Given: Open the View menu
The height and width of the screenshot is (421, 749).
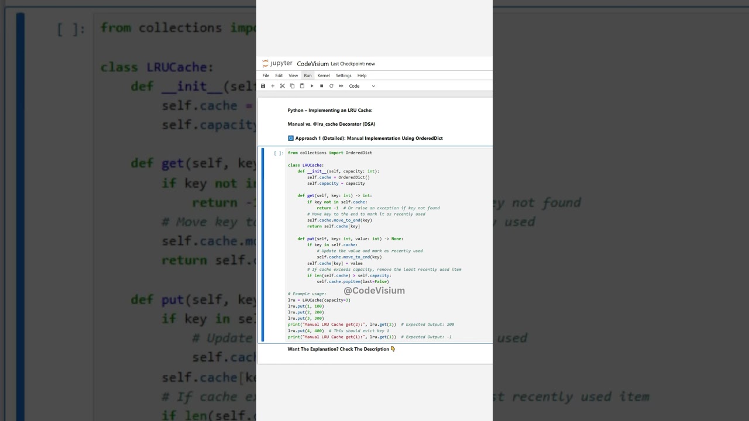Looking at the screenshot, I should pyautogui.click(x=293, y=75).
